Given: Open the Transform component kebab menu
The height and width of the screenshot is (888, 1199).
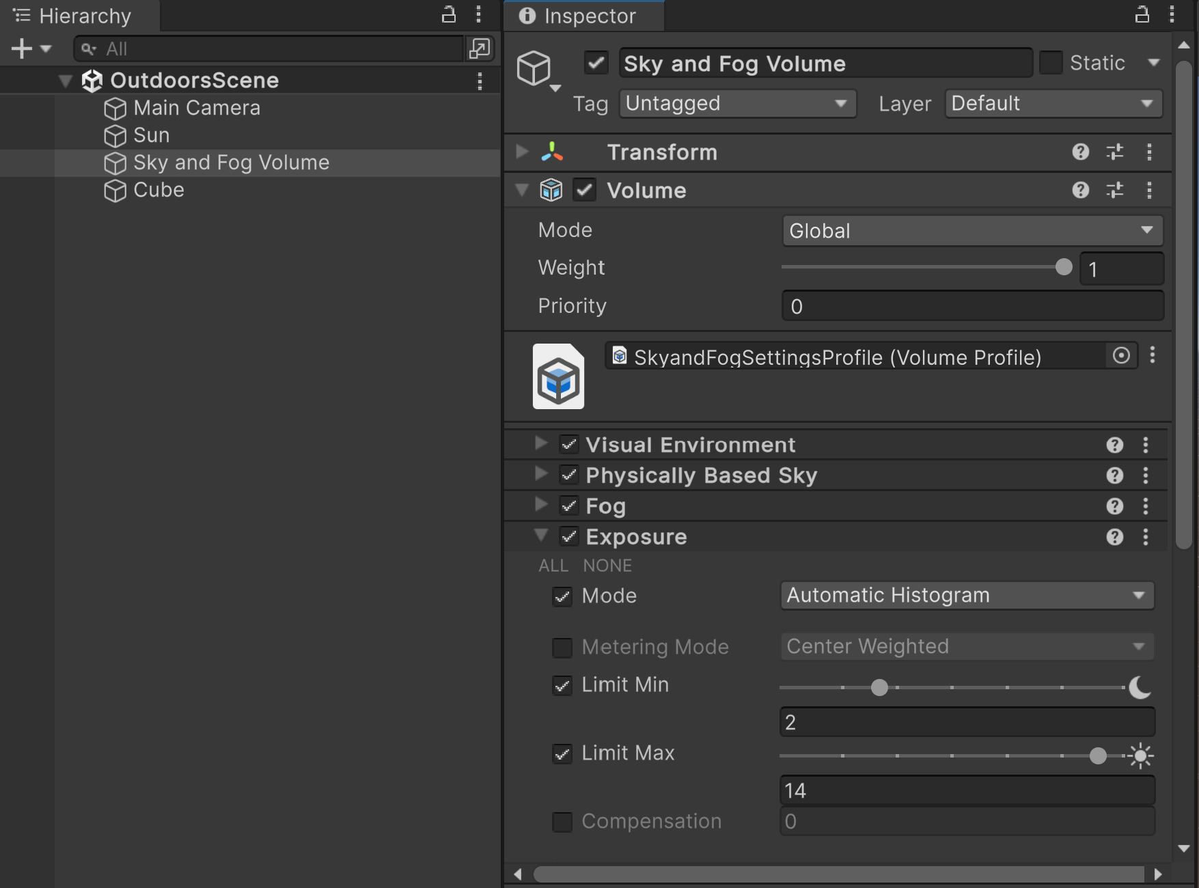Looking at the screenshot, I should (x=1149, y=152).
